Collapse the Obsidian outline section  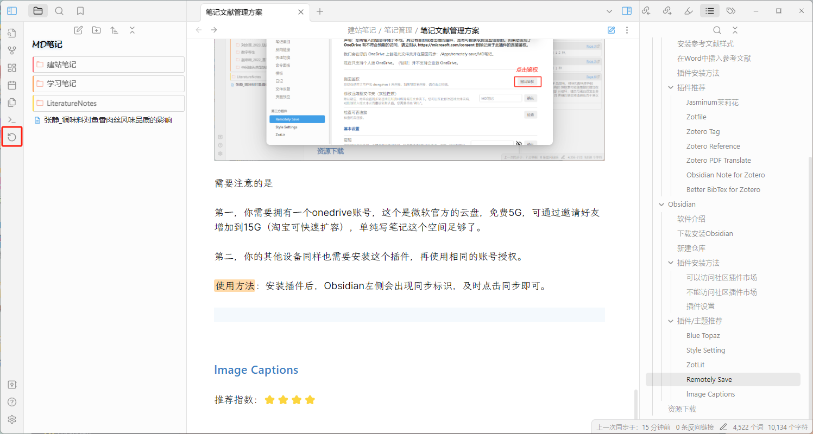pyautogui.click(x=661, y=204)
